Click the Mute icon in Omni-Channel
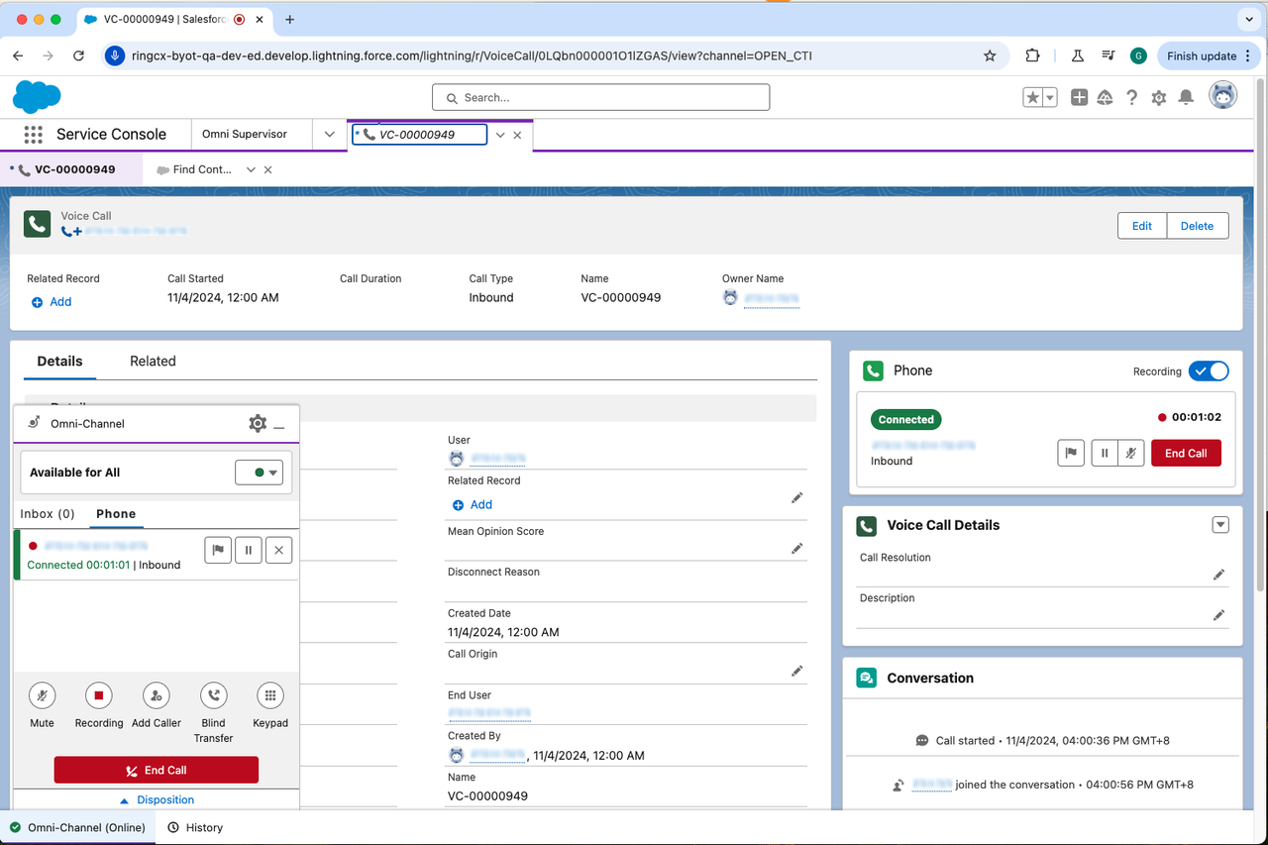 point(42,695)
